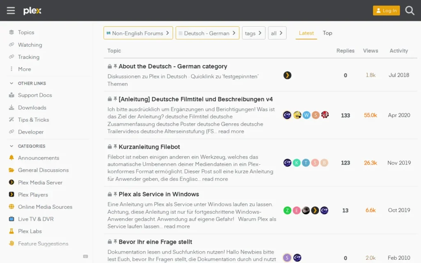This screenshot has width=421, height=263.
Task: Switch to the Latest tab
Action: coord(306,33)
